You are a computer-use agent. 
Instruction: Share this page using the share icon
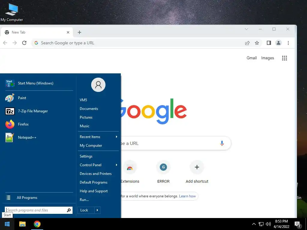247,43
